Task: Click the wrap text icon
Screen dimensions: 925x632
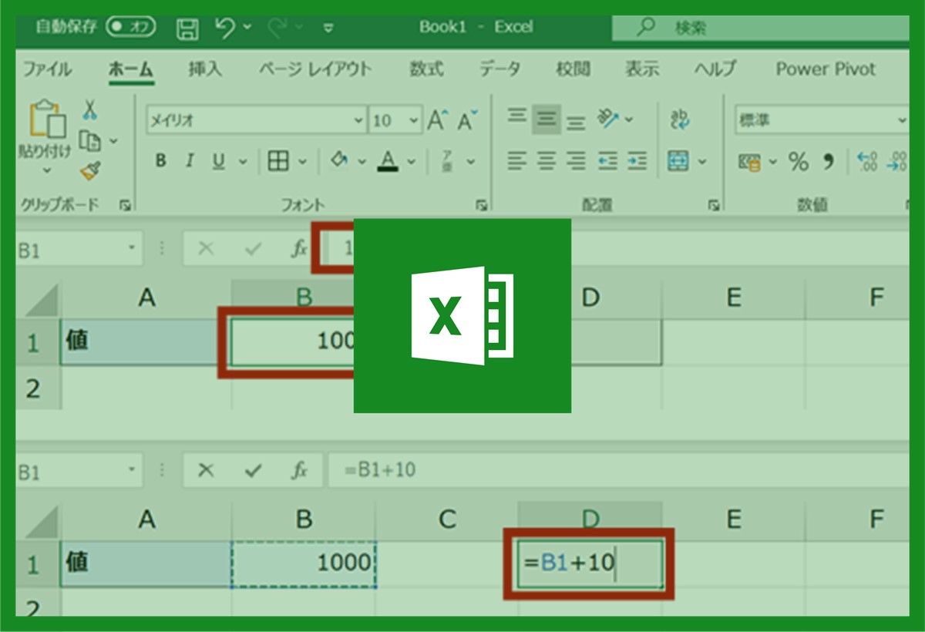Action: (680, 119)
